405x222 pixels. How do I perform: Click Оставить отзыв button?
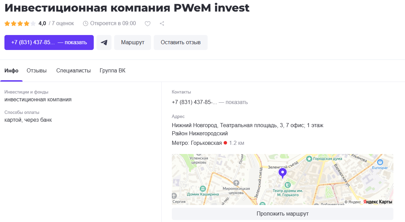(x=181, y=42)
